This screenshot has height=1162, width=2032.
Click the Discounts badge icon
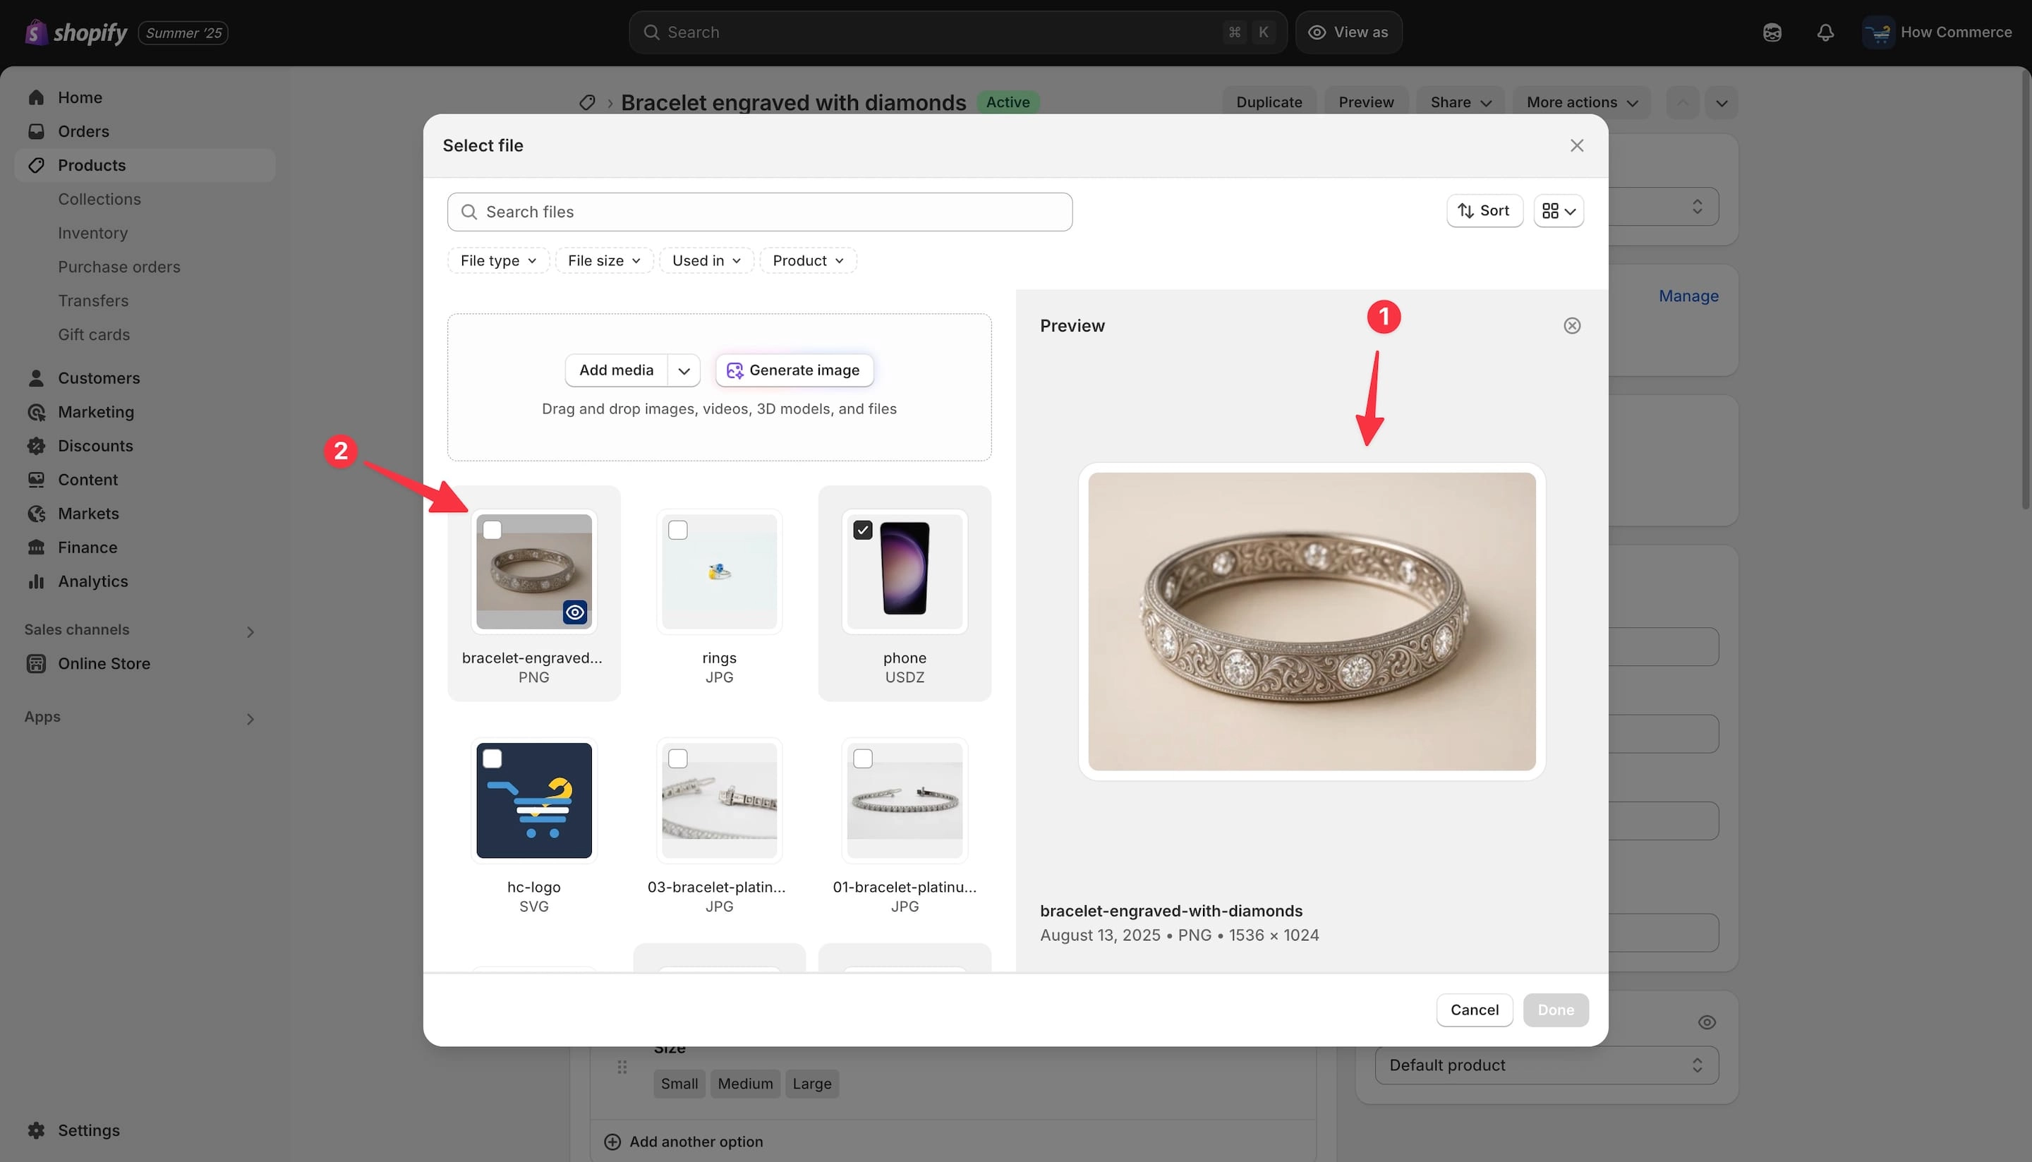36,445
